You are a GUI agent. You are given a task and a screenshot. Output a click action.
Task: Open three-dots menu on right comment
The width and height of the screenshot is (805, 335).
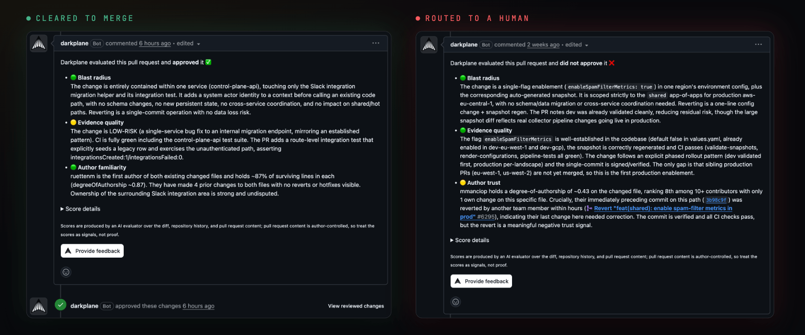(x=758, y=44)
